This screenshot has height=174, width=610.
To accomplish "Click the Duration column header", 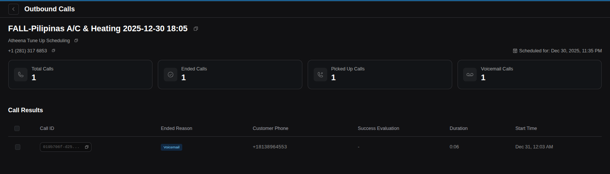I will [x=458, y=128].
